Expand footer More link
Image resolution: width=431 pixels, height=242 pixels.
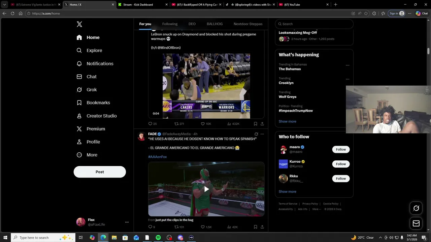pos(317,209)
